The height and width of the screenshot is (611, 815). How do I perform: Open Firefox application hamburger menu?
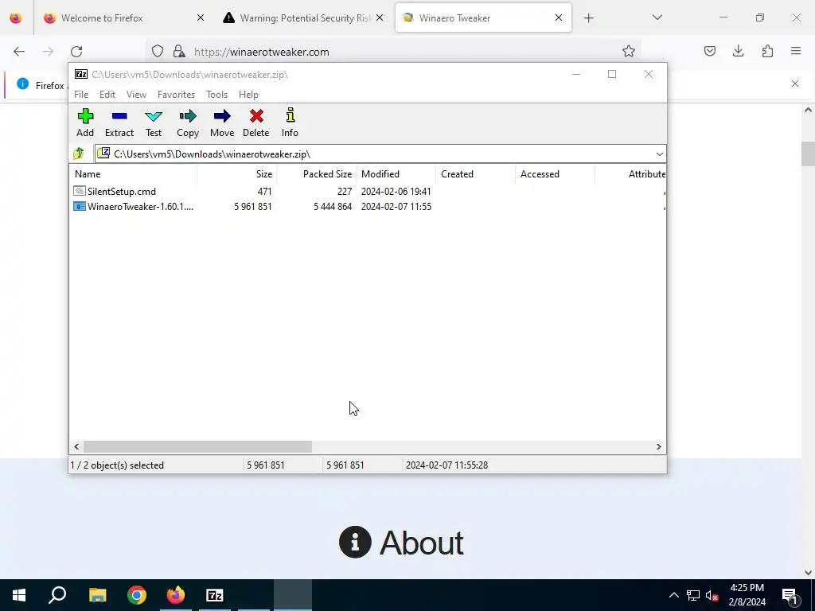pos(796,51)
